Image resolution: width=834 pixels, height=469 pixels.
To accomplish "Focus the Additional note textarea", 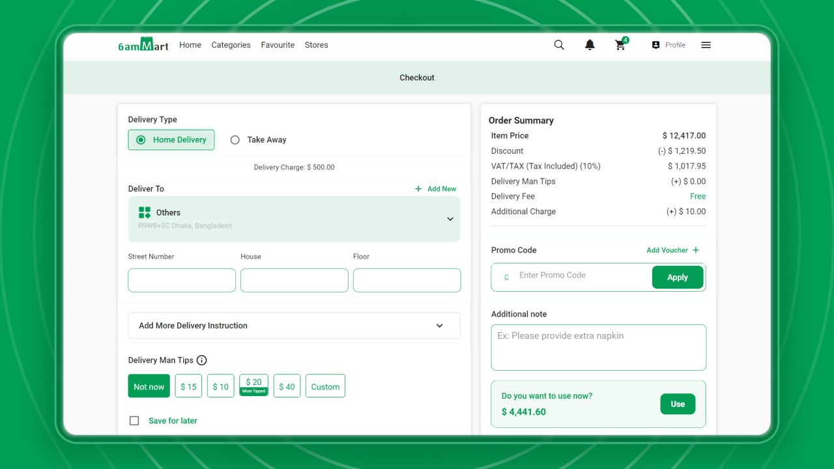I will pyautogui.click(x=599, y=348).
